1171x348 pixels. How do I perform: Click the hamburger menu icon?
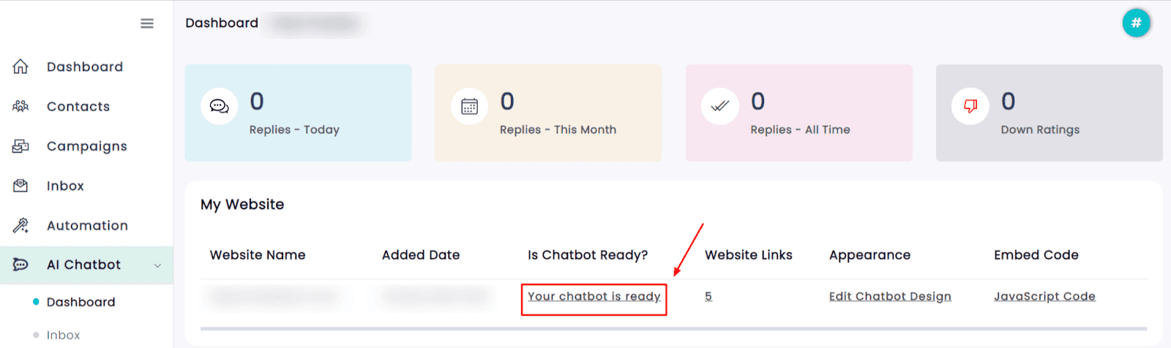[147, 23]
